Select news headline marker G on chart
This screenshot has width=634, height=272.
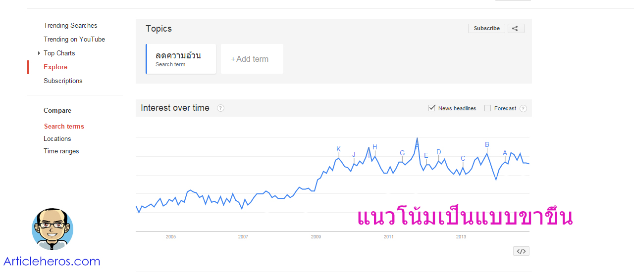(x=402, y=153)
